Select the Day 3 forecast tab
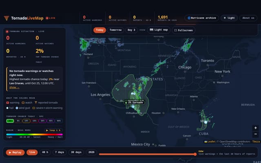 pos(131,30)
